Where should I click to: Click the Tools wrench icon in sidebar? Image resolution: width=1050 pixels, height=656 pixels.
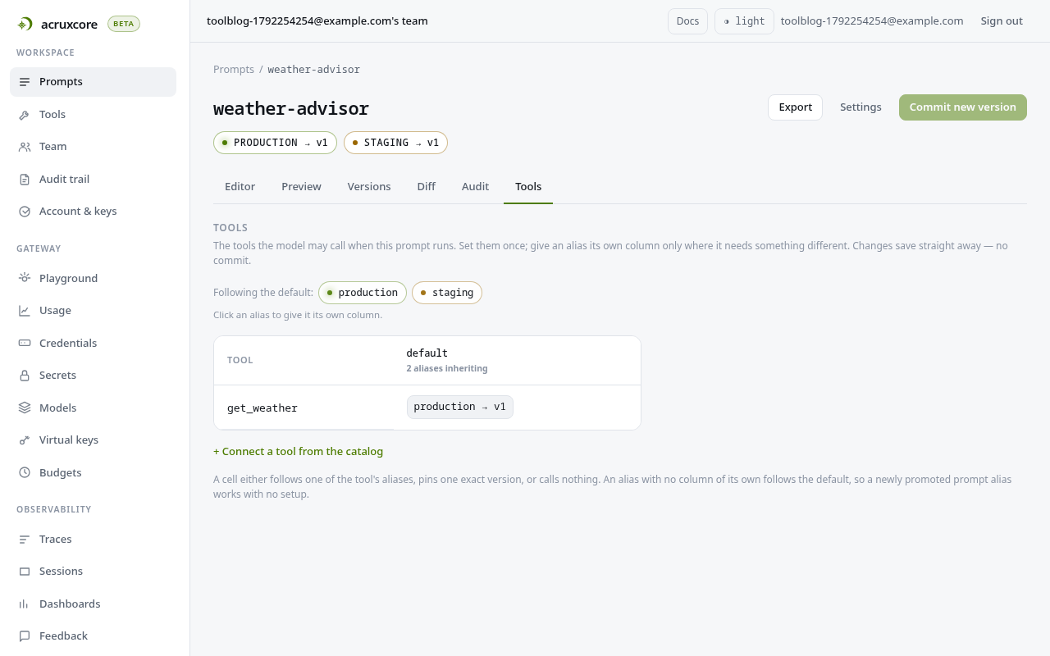coord(25,115)
